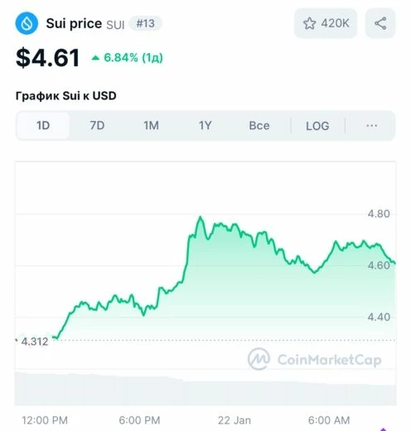Click the green upward triangle price indicator
The height and width of the screenshot is (431, 411).
(95, 58)
